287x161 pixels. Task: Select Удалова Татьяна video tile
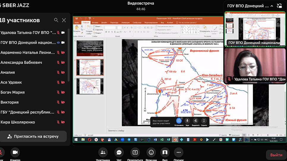point(255,66)
